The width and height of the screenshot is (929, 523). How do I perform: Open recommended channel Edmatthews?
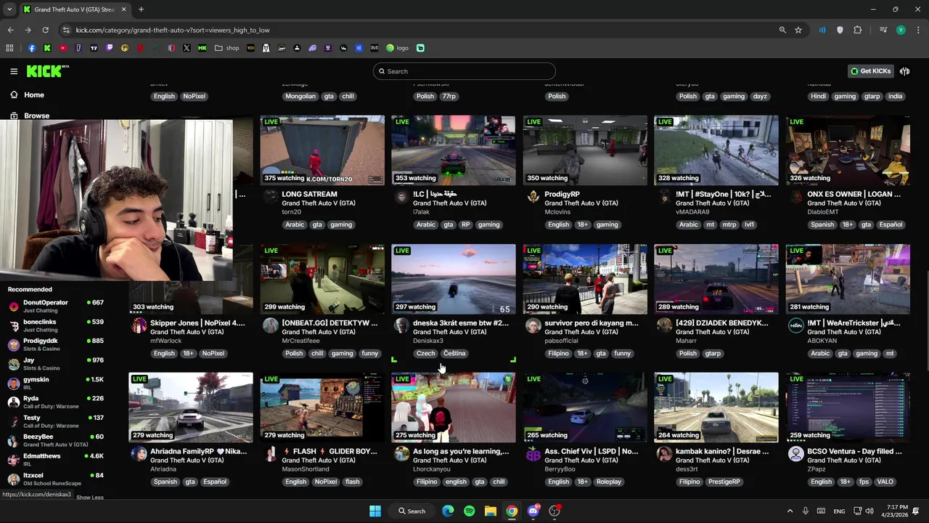[55, 459]
